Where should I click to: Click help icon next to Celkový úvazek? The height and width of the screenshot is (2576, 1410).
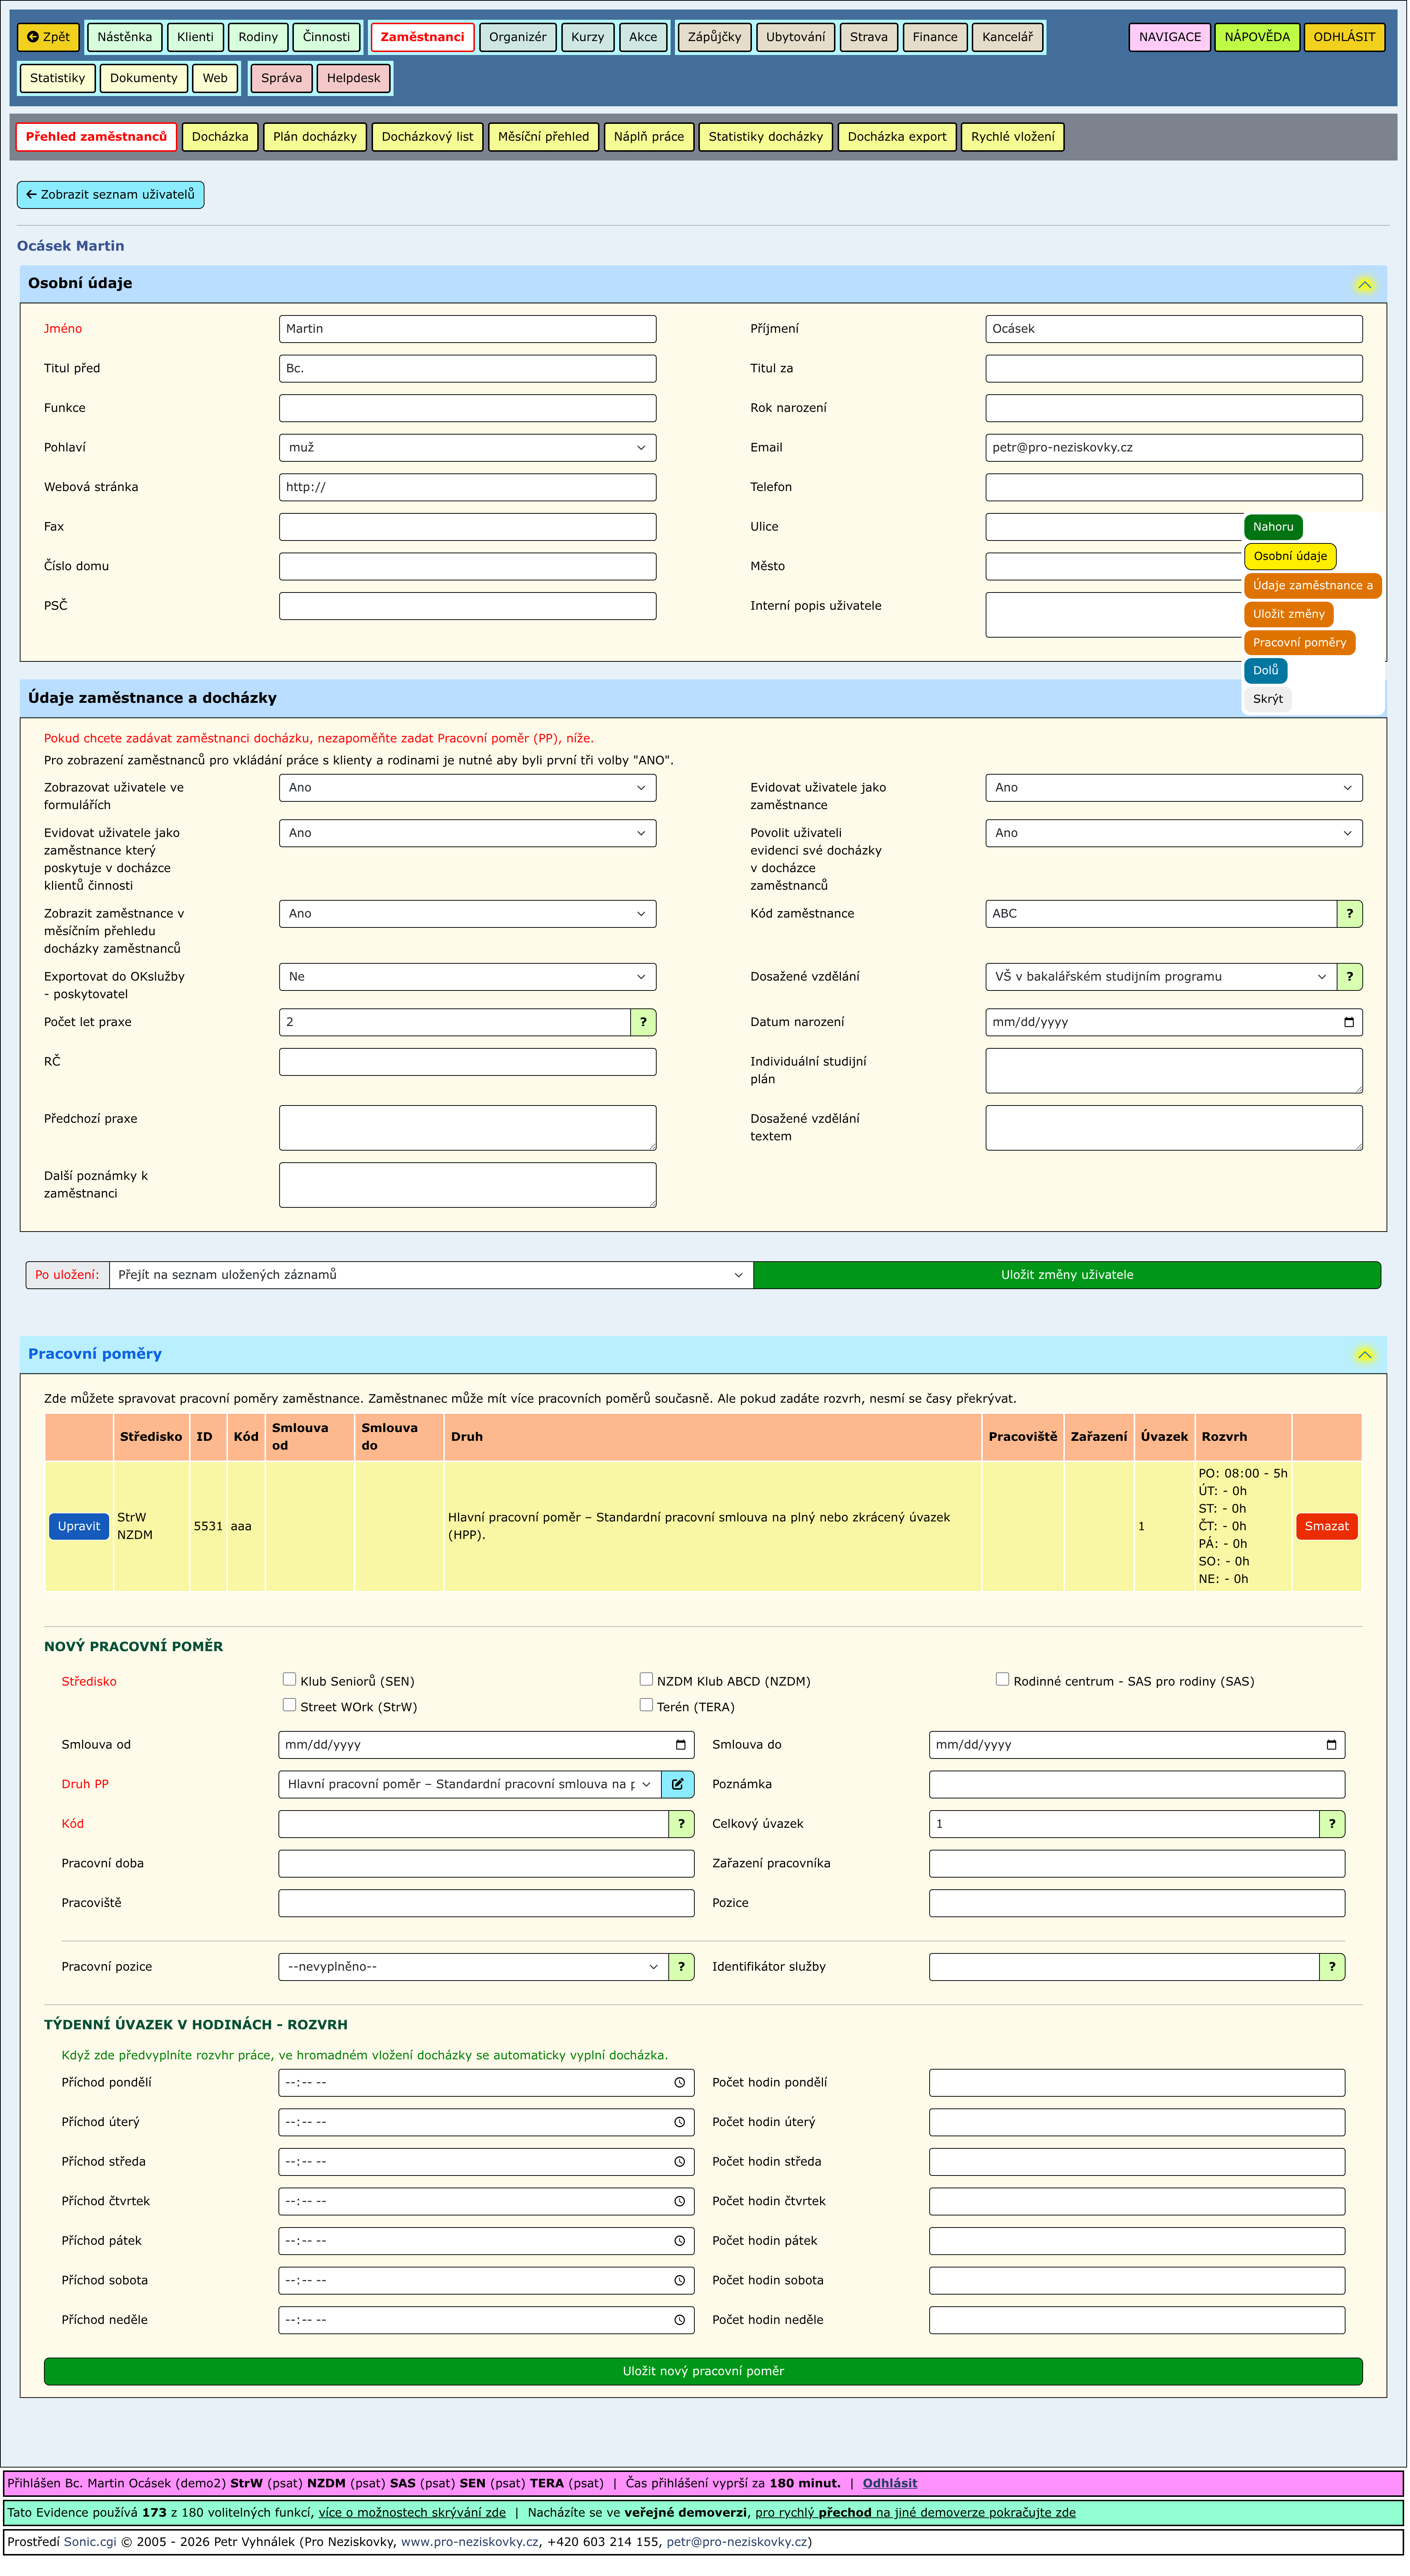(x=1332, y=1824)
